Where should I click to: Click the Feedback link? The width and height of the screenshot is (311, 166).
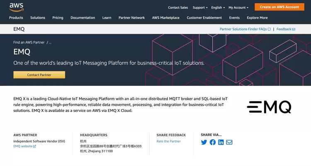[x=286, y=29]
